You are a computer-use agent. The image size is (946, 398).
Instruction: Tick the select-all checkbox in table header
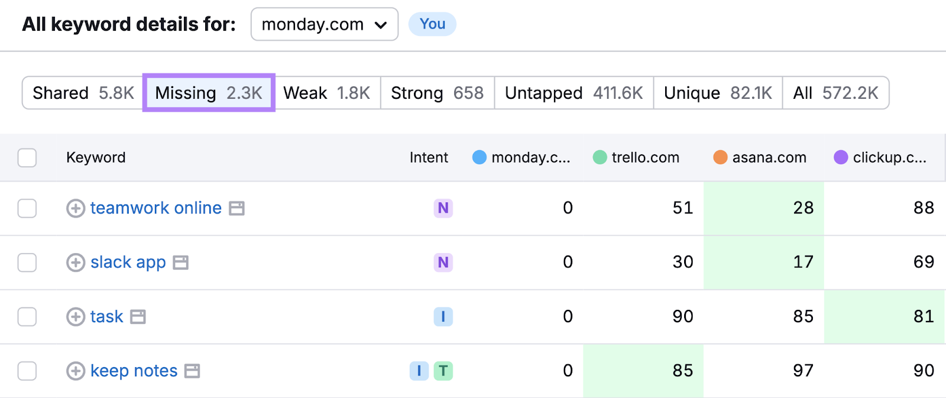[x=27, y=158]
